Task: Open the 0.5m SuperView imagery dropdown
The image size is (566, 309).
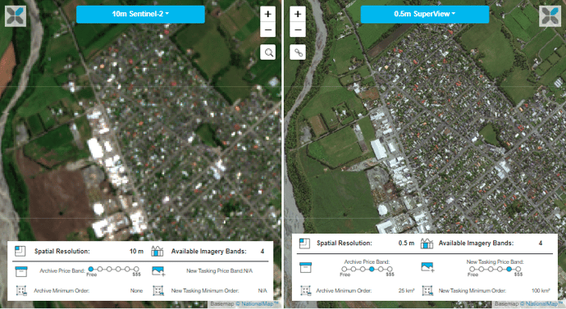Action: coord(425,14)
